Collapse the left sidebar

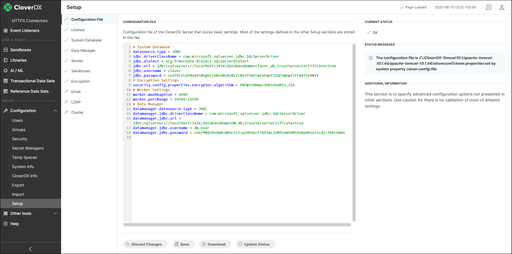(30, 248)
